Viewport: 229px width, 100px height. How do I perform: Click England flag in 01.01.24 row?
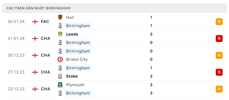pos(35,38)
